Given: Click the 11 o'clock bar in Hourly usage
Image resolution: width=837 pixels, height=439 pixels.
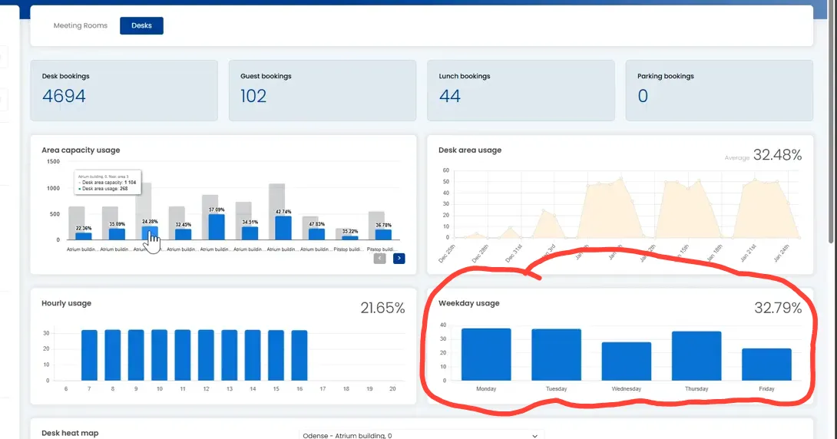Looking at the screenshot, I should [x=183, y=355].
